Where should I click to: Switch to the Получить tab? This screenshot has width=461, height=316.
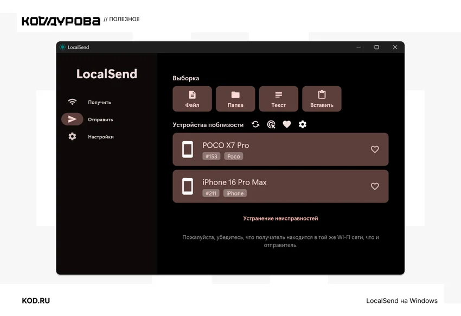click(99, 102)
